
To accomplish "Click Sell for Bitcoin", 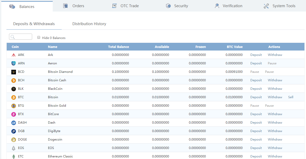I will pyautogui.click(x=291, y=97).
